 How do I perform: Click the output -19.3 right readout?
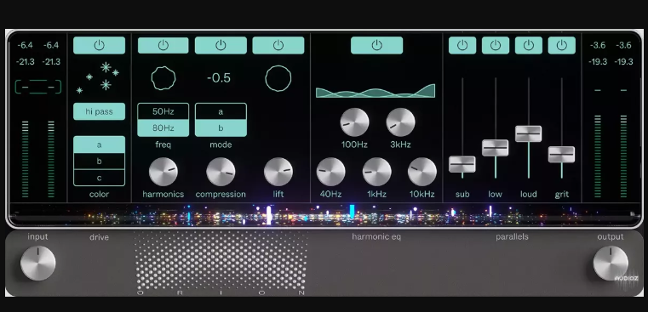coord(623,62)
